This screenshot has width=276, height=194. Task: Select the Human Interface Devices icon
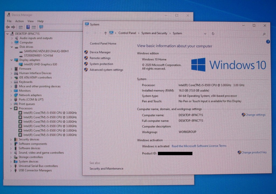tap(16, 73)
